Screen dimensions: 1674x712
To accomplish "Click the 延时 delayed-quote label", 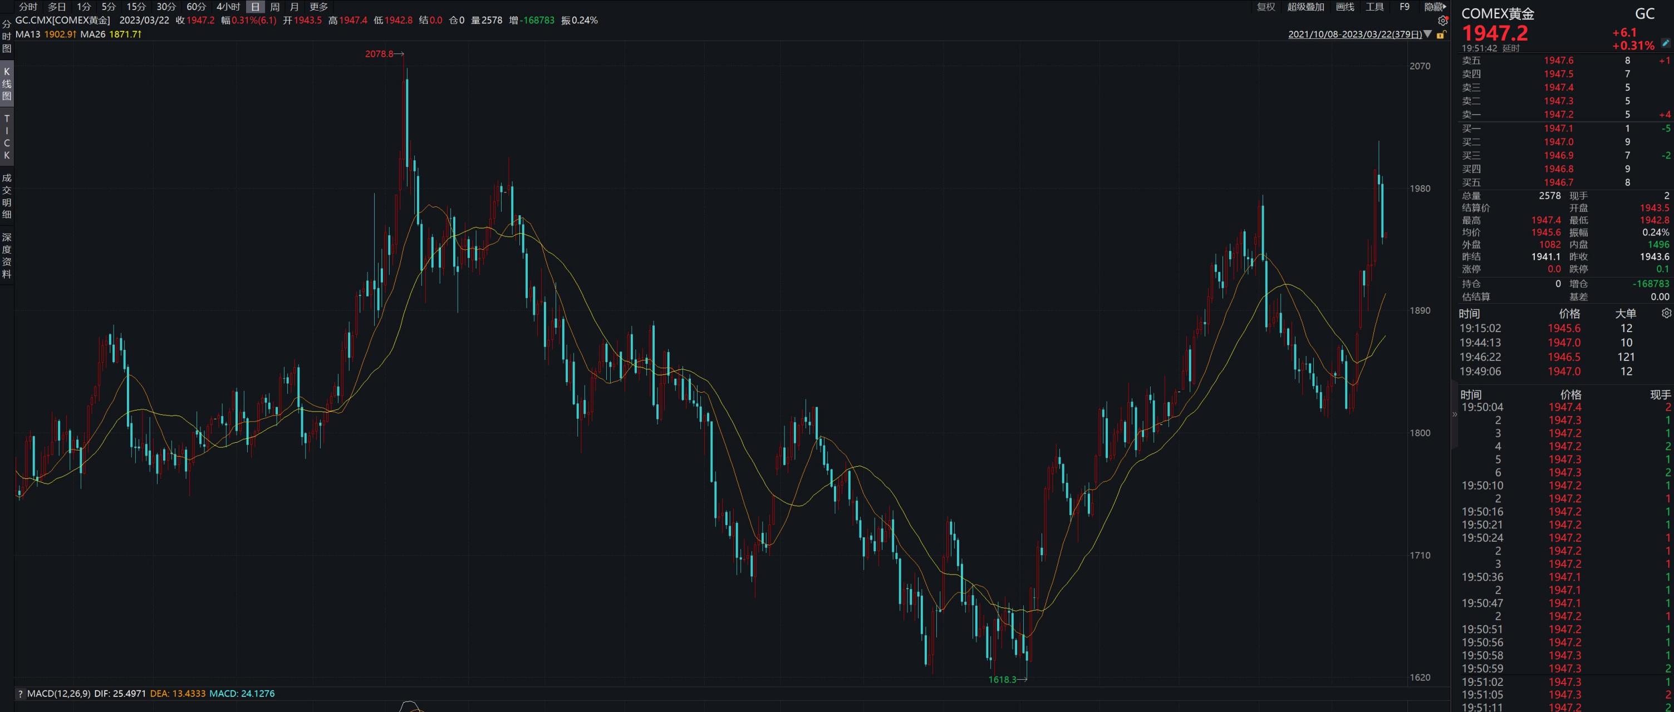I will (x=1511, y=49).
